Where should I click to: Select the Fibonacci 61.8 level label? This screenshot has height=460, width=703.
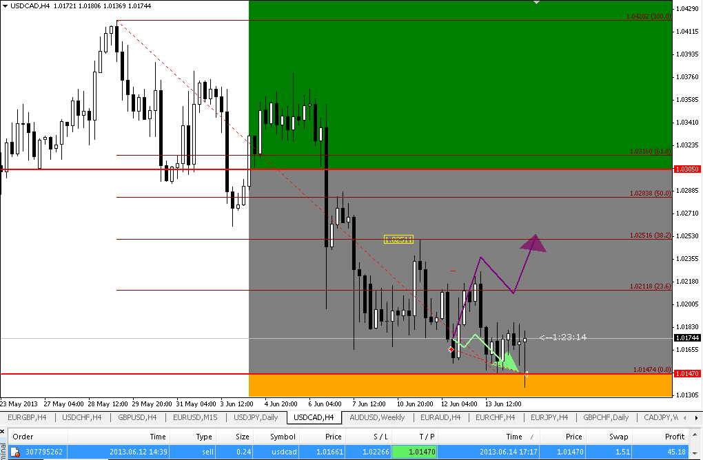point(650,151)
